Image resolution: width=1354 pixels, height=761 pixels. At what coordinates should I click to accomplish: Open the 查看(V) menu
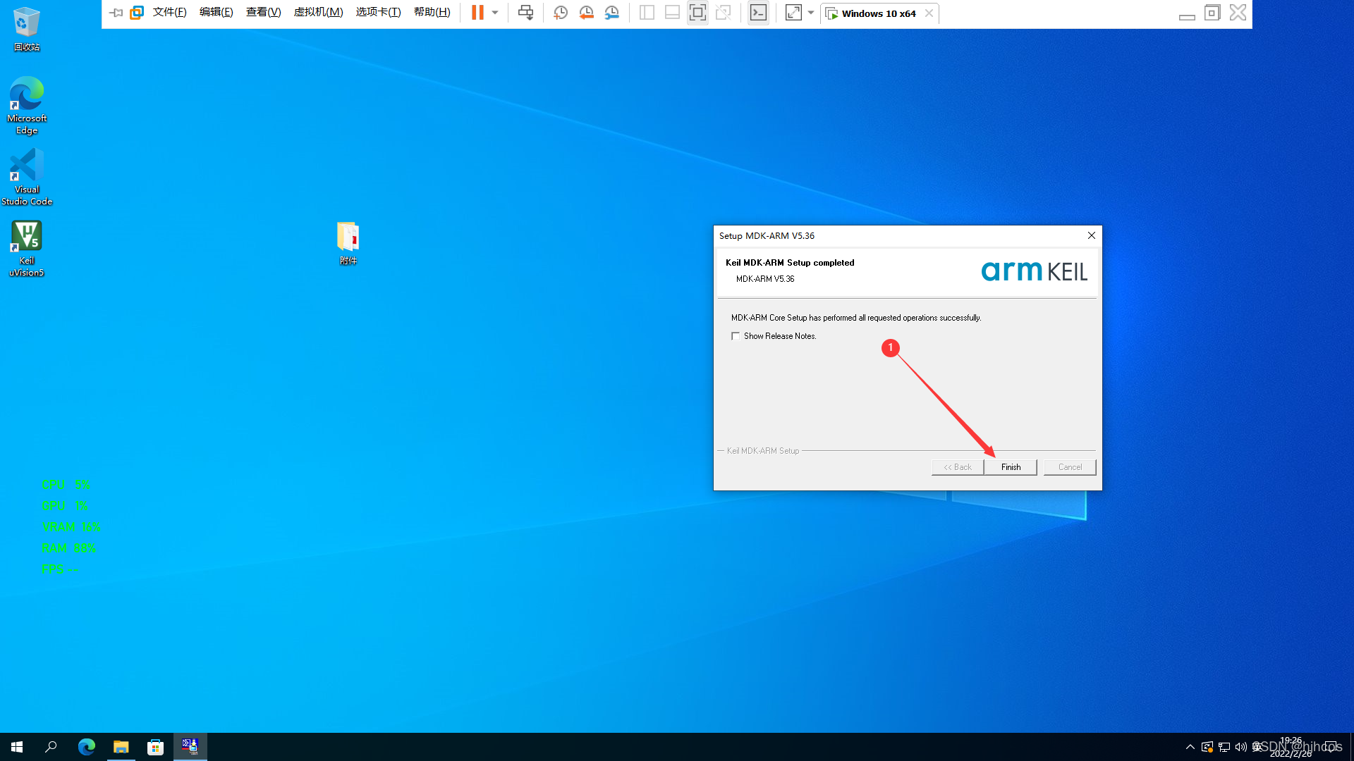pos(263,13)
